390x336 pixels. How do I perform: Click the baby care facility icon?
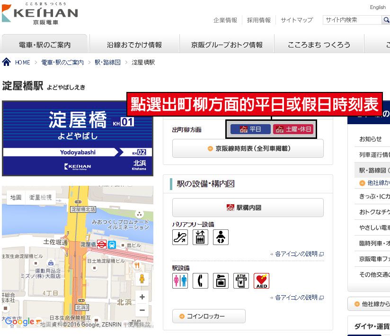coord(221,237)
